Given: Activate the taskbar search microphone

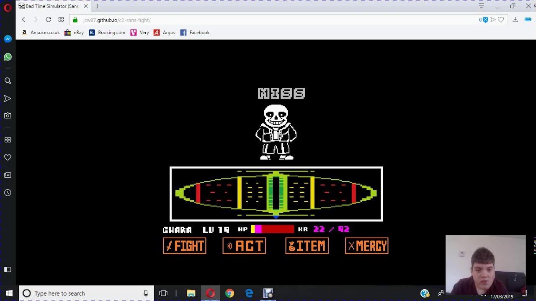Looking at the screenshot, I should [x=146, y=293].
